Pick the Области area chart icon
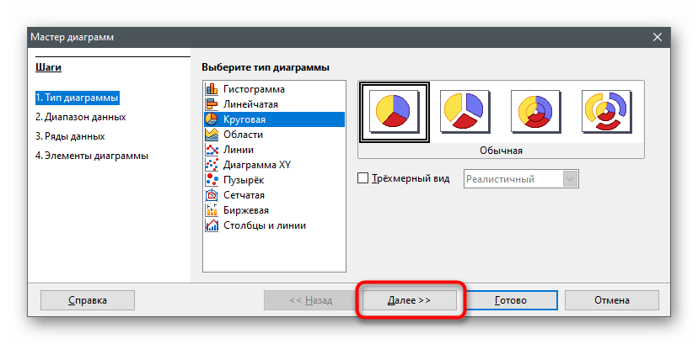The height and width of the screenshot is (344, 698). (212, 135)
